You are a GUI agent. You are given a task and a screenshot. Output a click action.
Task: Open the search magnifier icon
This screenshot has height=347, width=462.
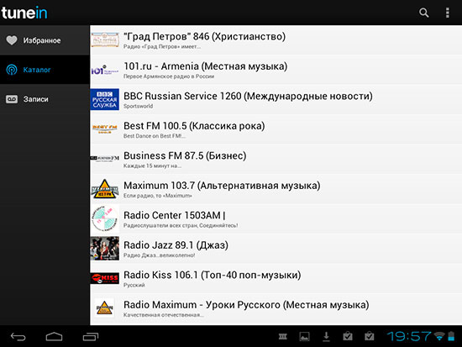(423, 13)
